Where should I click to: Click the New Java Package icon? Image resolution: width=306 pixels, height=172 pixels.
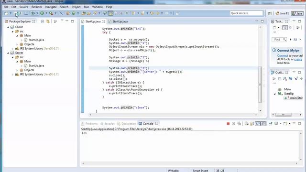pos(68,13)
